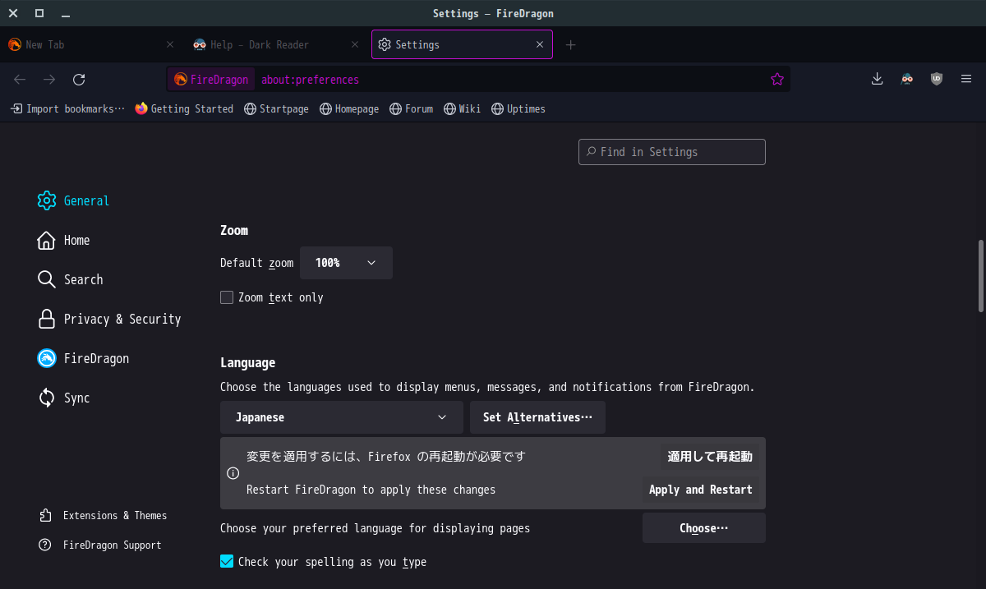
Task: Open the Wiki bookmark
Action: [x=462, y=108]
